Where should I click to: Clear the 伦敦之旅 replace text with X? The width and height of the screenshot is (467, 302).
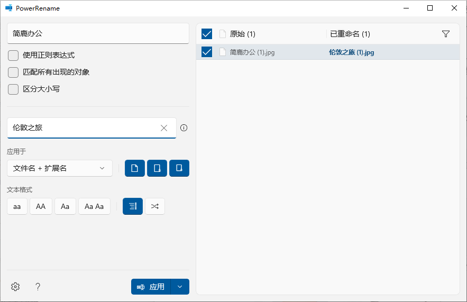(x=164, y=128)
